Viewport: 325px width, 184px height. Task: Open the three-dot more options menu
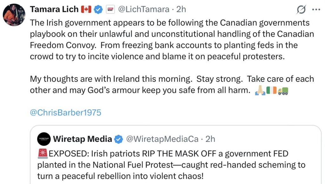[316, 10]
